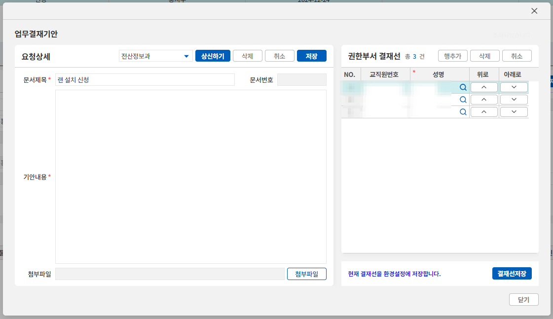Click 취소 button in 요청상세 panel
The image size is (553, 319).
point(279,56)
